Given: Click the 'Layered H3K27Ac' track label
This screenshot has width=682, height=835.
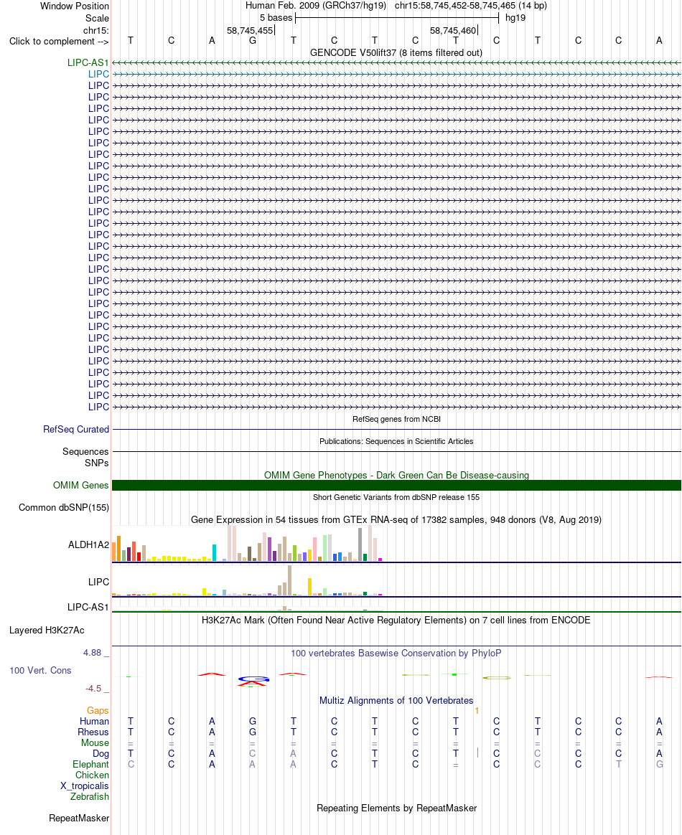Looking at the screenshot, I should pos(47,631).
